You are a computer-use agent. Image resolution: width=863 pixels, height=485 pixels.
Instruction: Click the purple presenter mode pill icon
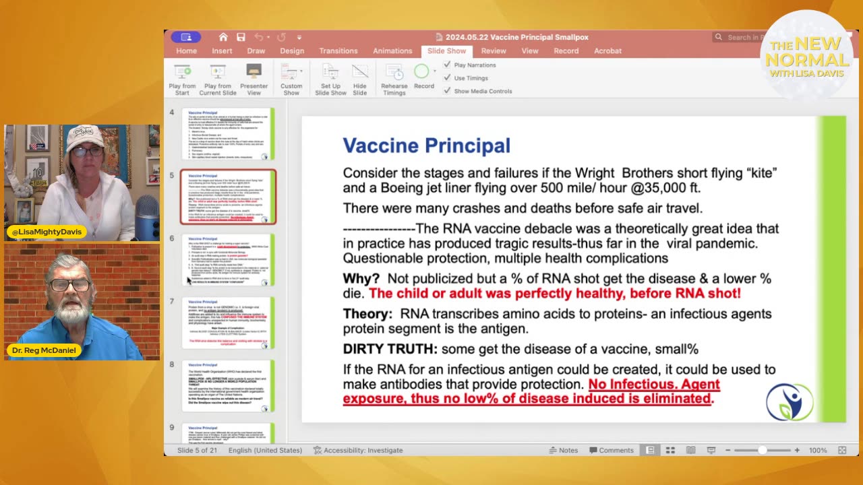click(x=186, y=37)
